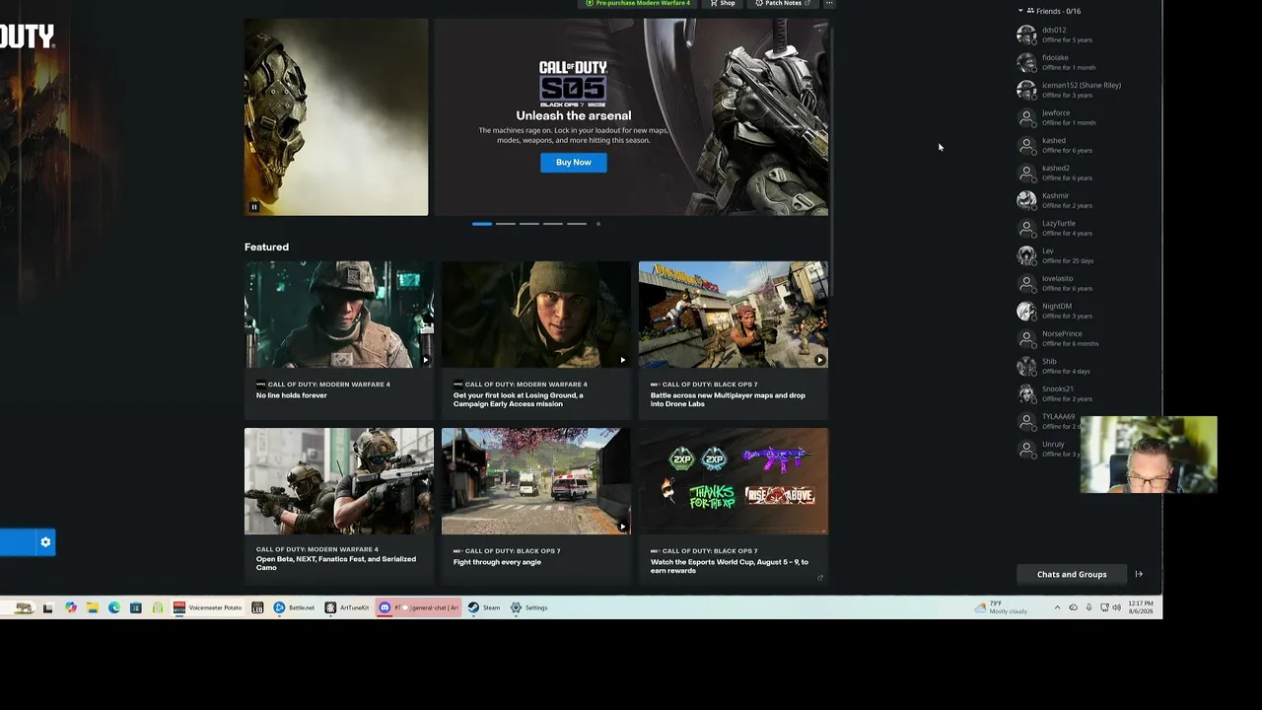Screen dimensions: 1262x710
Task: Jump to the fifth carousel page indicator
Action: click(576, 224)
